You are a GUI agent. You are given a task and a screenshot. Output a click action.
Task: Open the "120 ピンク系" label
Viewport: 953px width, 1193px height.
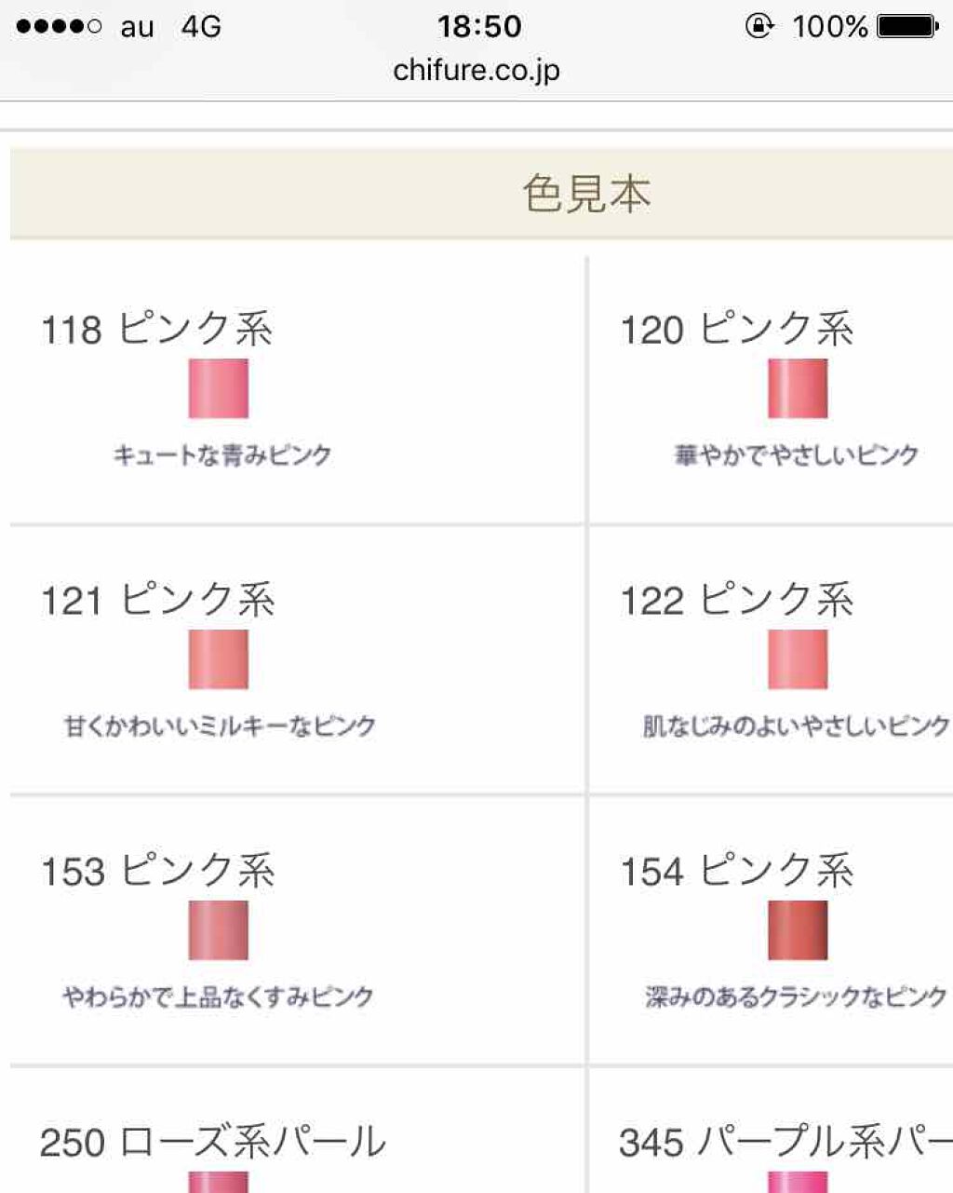tap(737, 330)
